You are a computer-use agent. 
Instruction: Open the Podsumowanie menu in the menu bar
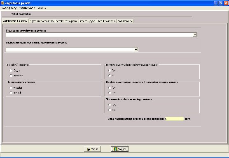27,8
